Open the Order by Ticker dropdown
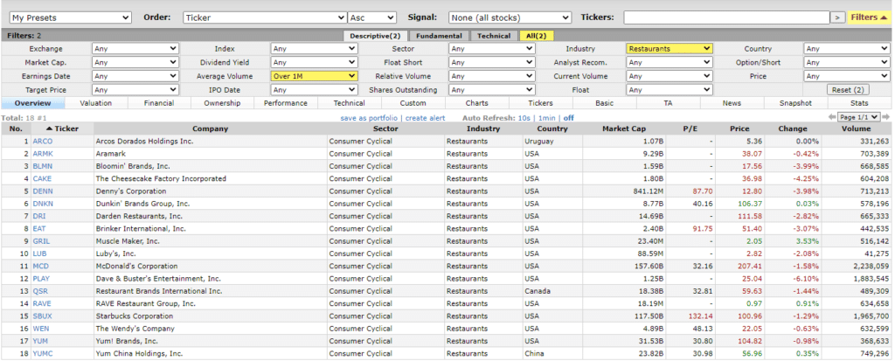The height and width of the screenshot is (361, 895). click(265, 17)
